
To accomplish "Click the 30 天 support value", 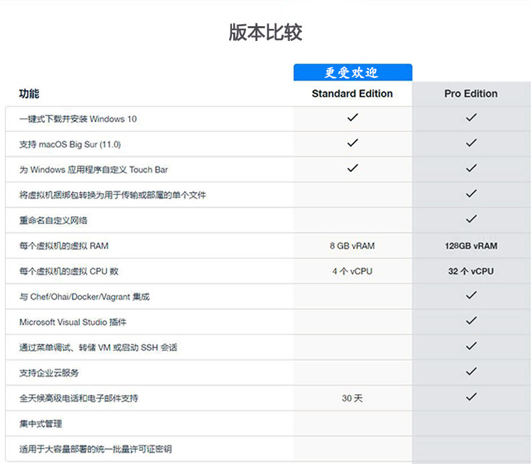I will pos(352,398).
